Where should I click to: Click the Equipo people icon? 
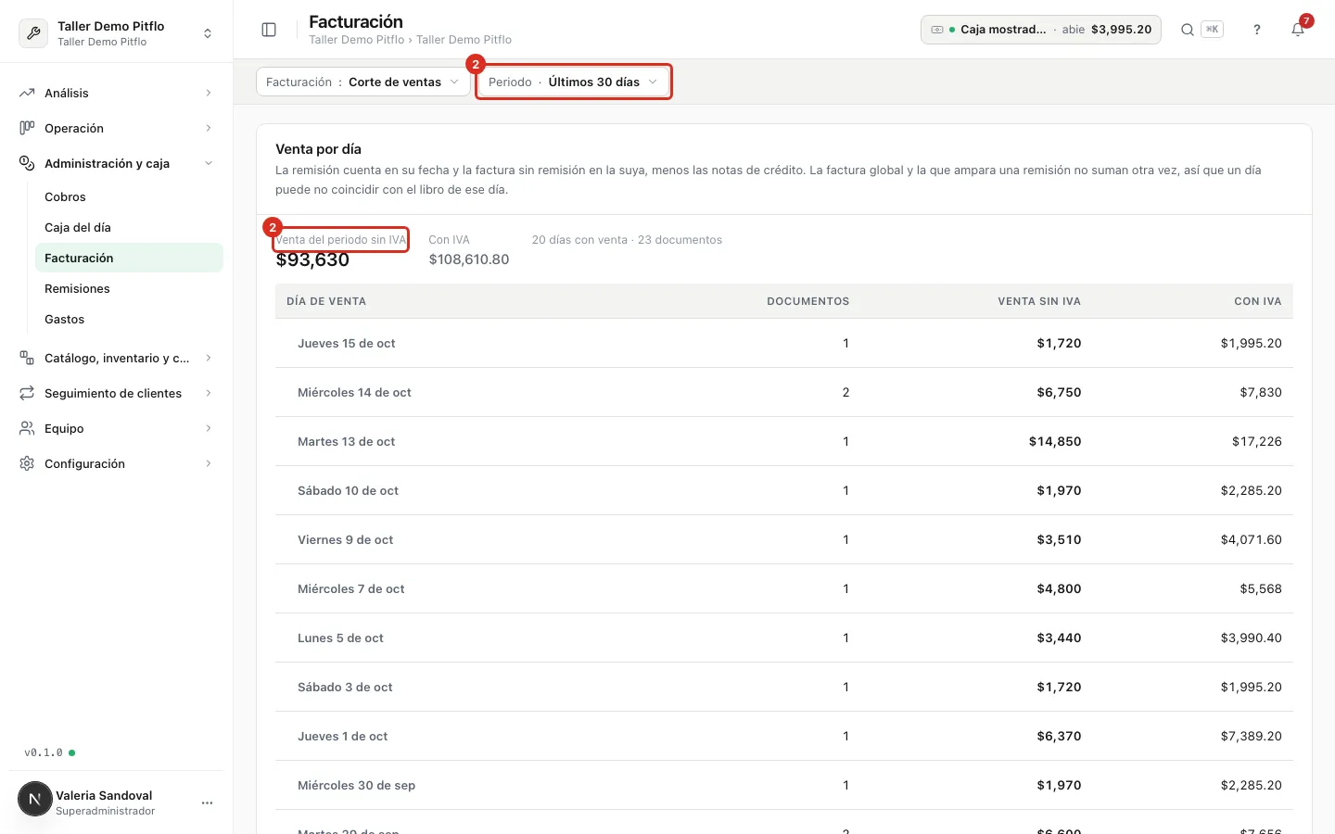(27, 428)
